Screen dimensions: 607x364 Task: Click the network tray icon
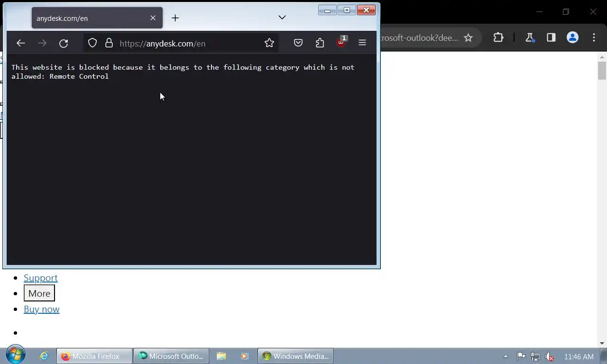click(x=535, y=356)
